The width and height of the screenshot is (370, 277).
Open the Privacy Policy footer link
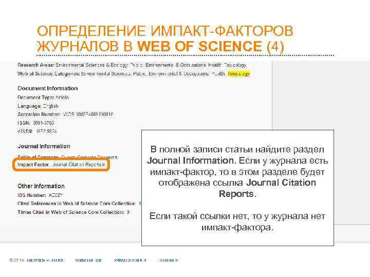pos(130,260)
